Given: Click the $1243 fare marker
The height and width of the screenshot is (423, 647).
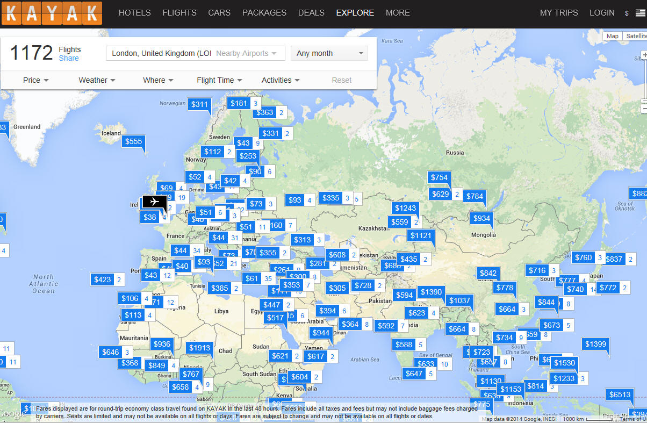Looking at the screenshot, I should 405,208.
